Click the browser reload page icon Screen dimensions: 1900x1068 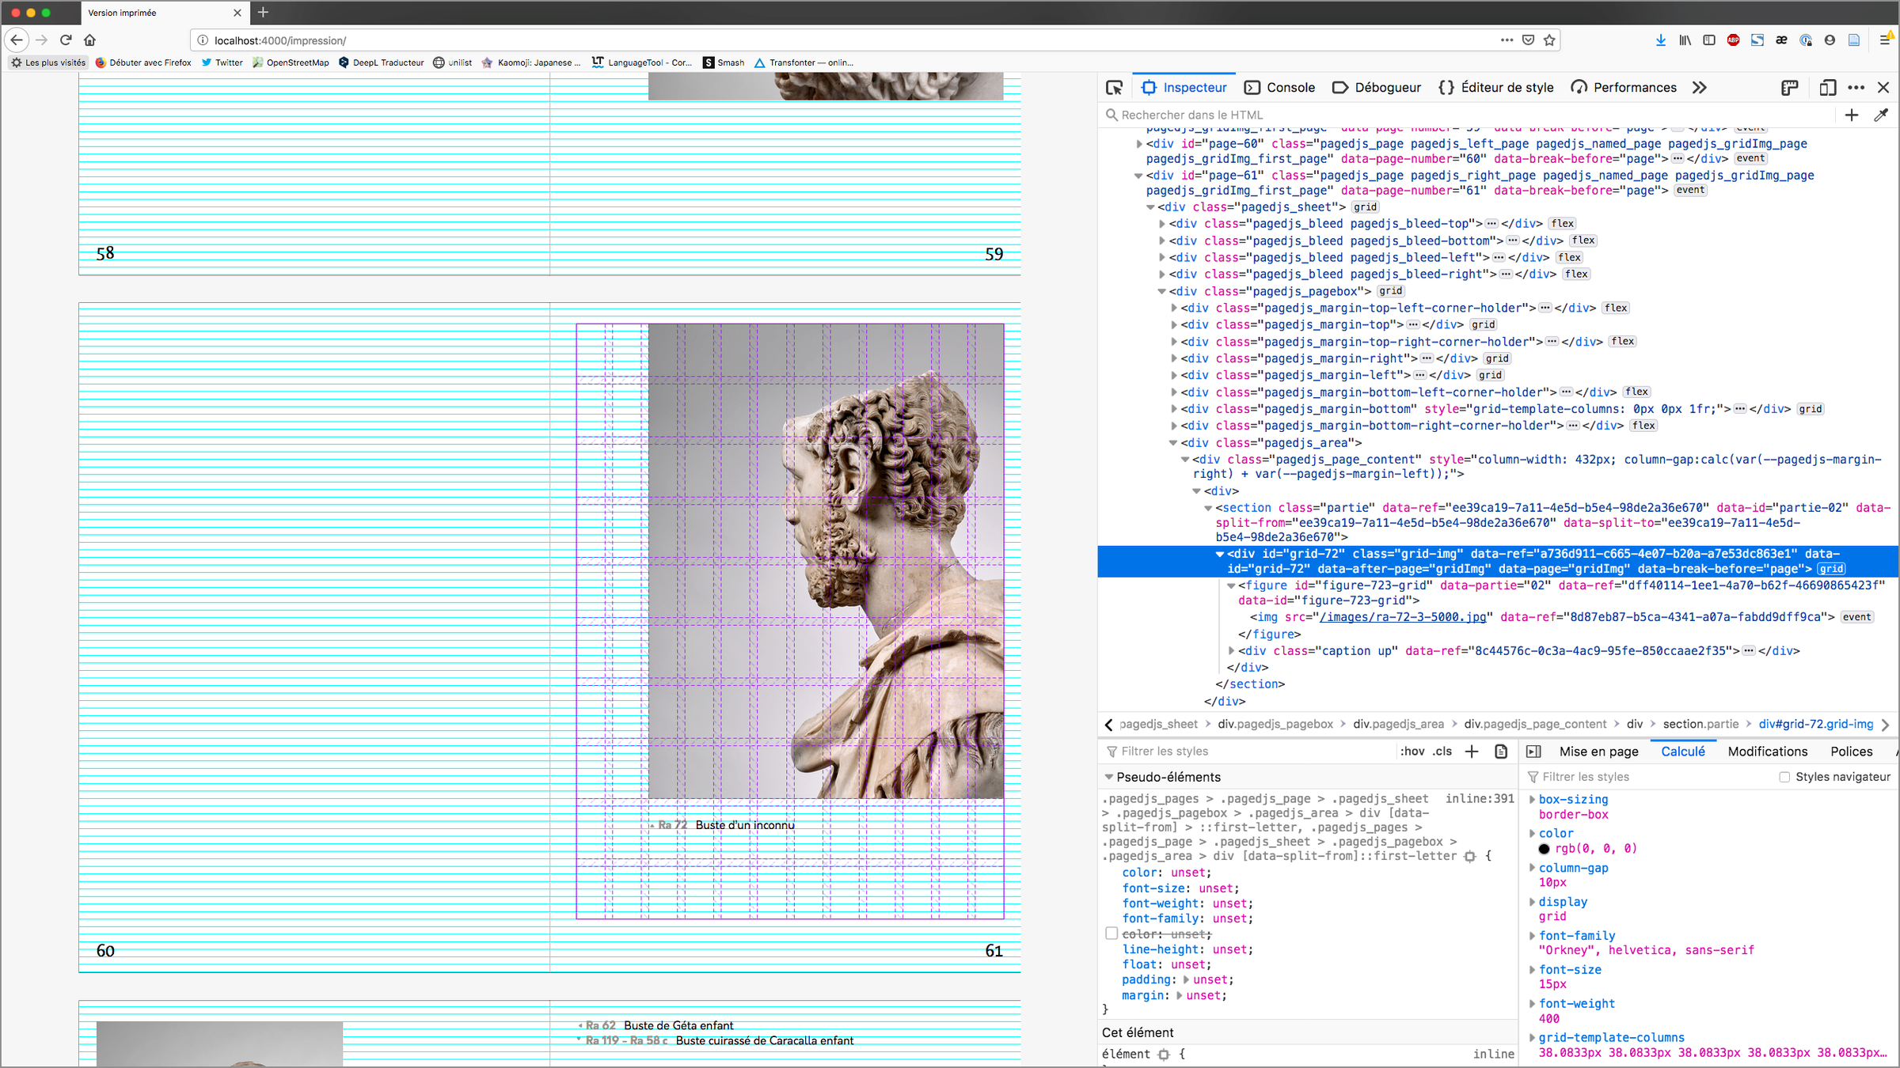tap(66, 40)
